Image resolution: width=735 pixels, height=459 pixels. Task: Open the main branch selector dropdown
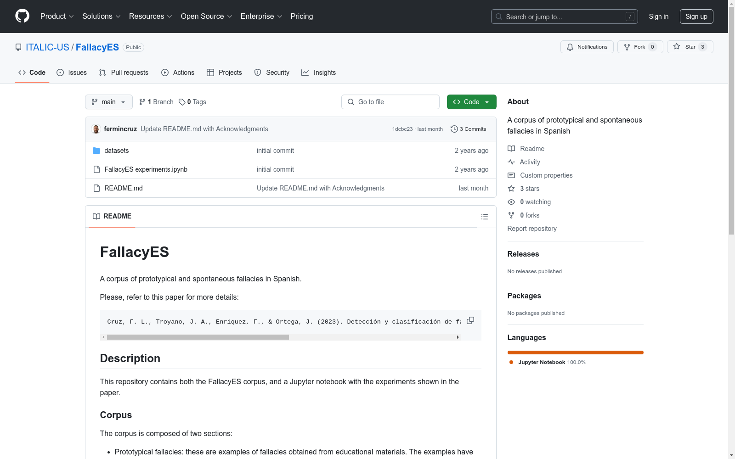(x=109, y=102)
